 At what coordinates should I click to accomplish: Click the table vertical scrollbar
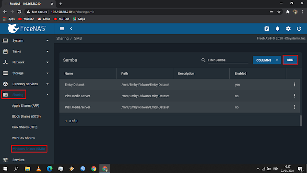click(x=301, y=121)
